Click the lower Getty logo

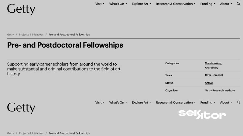click(x=21, y=108)
